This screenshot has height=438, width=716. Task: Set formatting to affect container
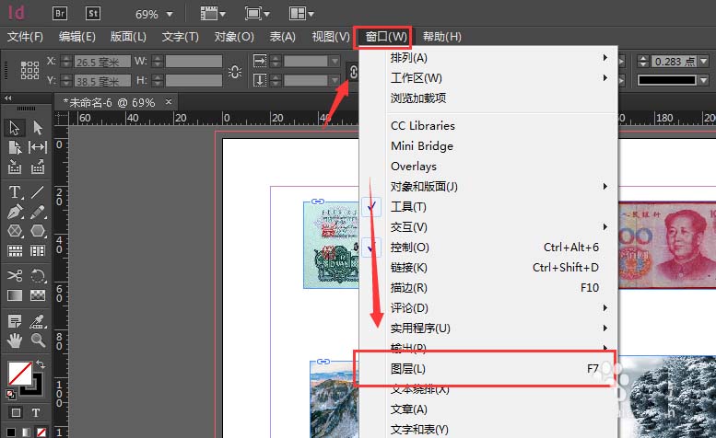16,412
